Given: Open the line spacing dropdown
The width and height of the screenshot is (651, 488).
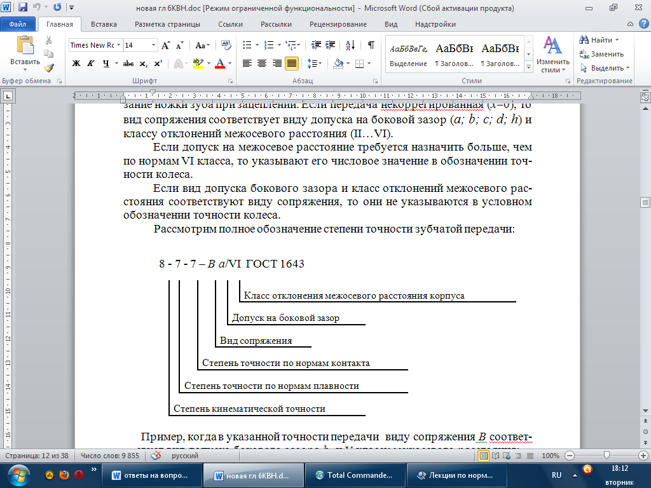Looking at the screenshot, I should (314, 64).
